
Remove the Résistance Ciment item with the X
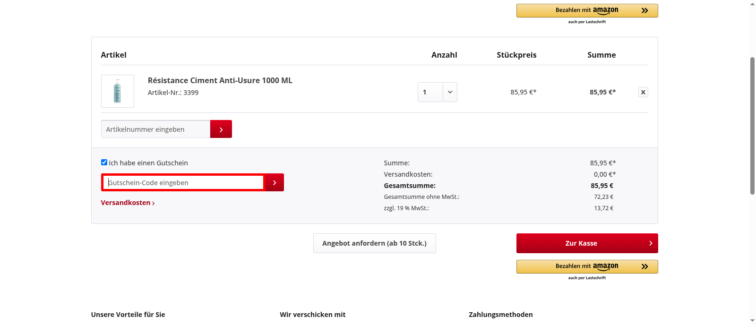pyautogui.click(x=643, y=92)
